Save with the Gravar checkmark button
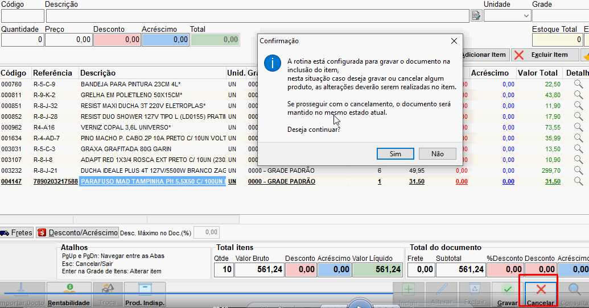This screenshot has height=308, width=589. [508, 295]
